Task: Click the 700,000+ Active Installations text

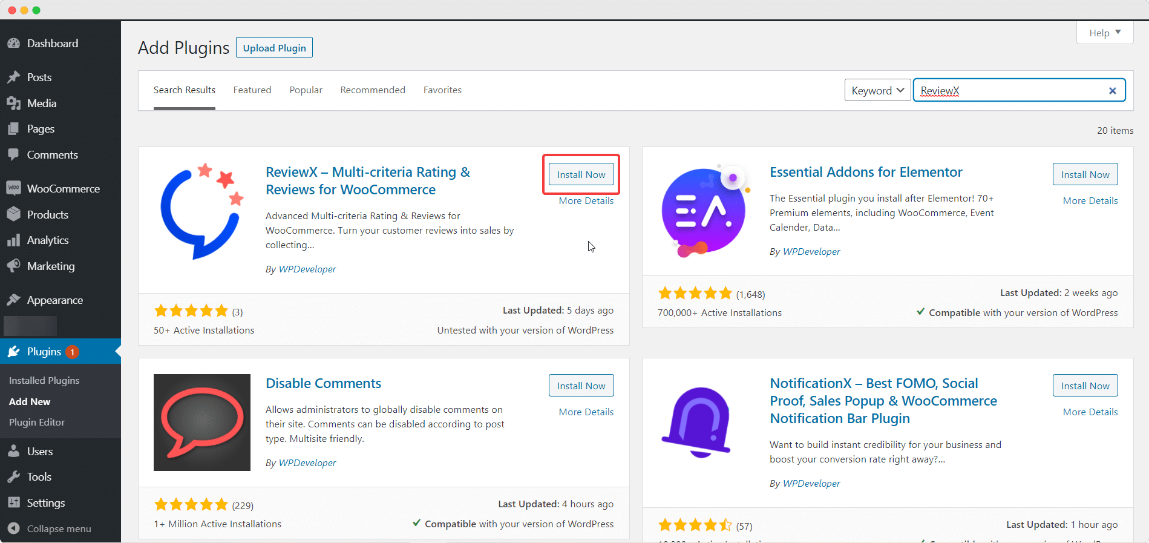Action: (719, 313)
